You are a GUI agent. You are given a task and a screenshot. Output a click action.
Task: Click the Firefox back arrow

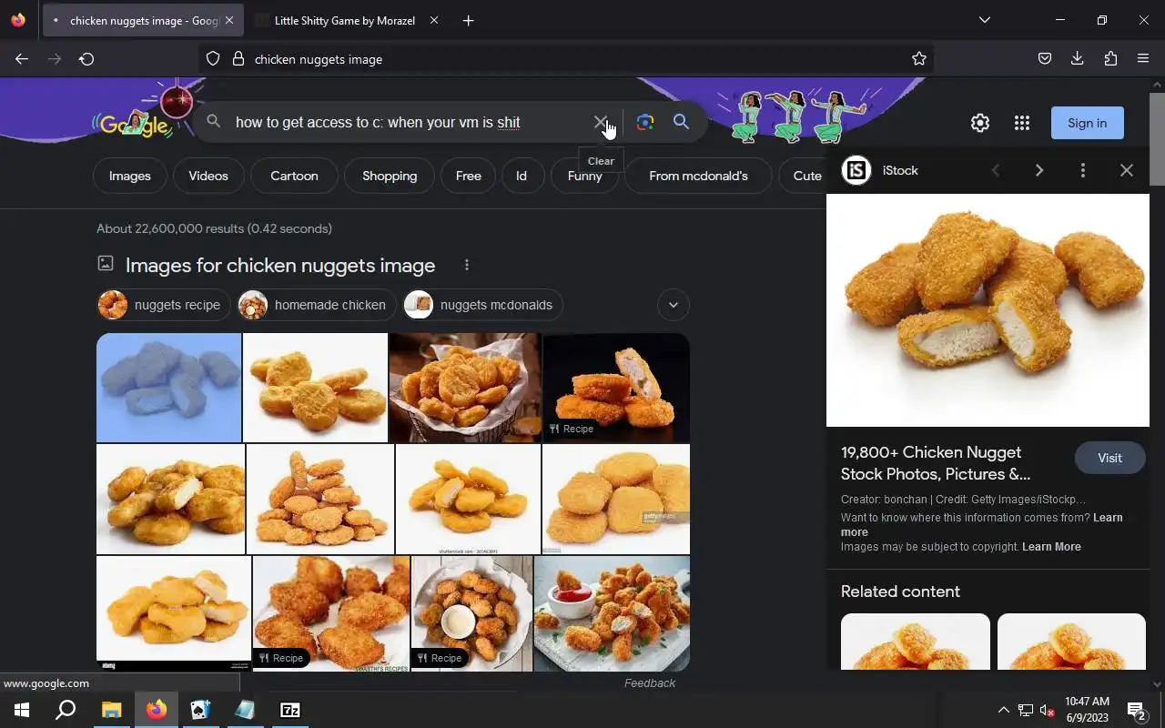[22, 59]
